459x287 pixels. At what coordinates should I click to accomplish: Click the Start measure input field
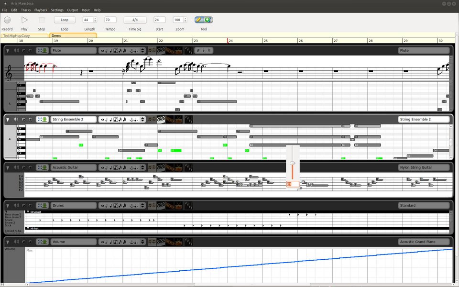pyautogui.click(x=160, y=20)
